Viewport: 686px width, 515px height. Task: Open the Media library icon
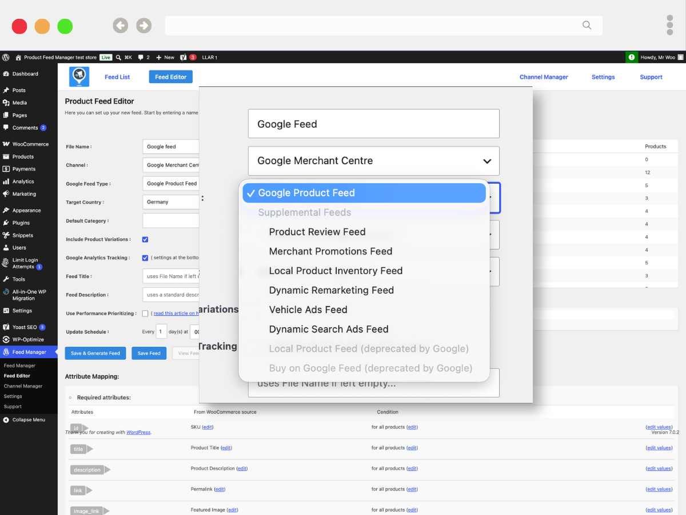6,103
